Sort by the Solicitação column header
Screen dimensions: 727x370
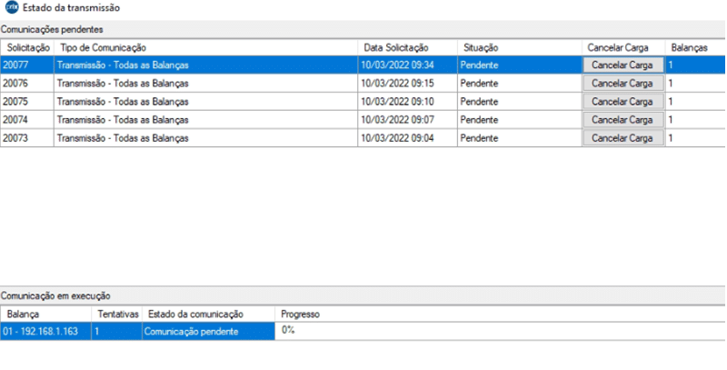pyautogui.click(x=27, y=46)
